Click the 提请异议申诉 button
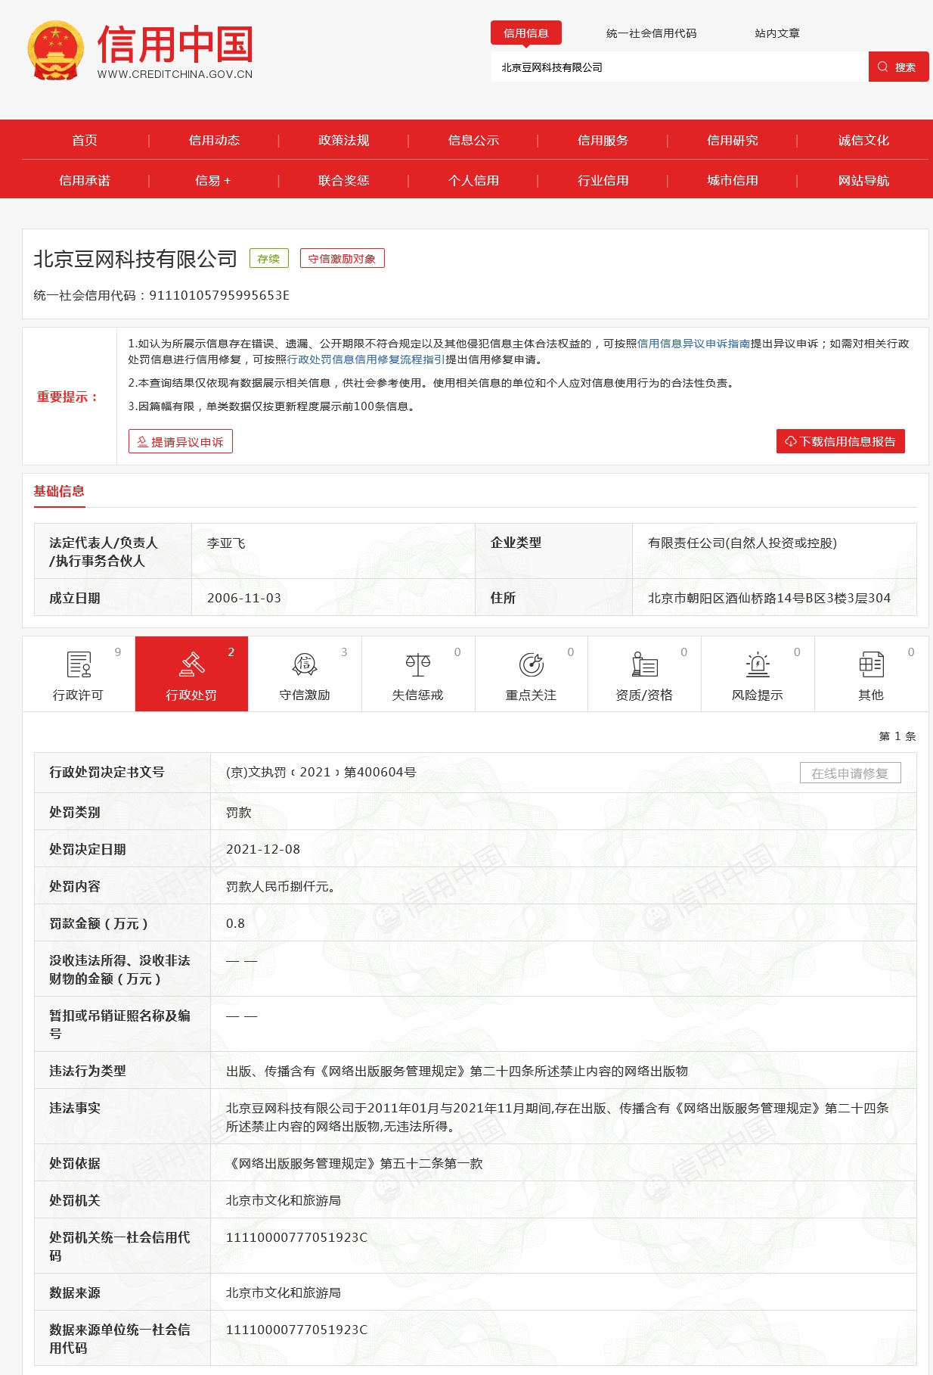Screen dimensions: 933x1375 pyautogui.click(x=181, y=441)
